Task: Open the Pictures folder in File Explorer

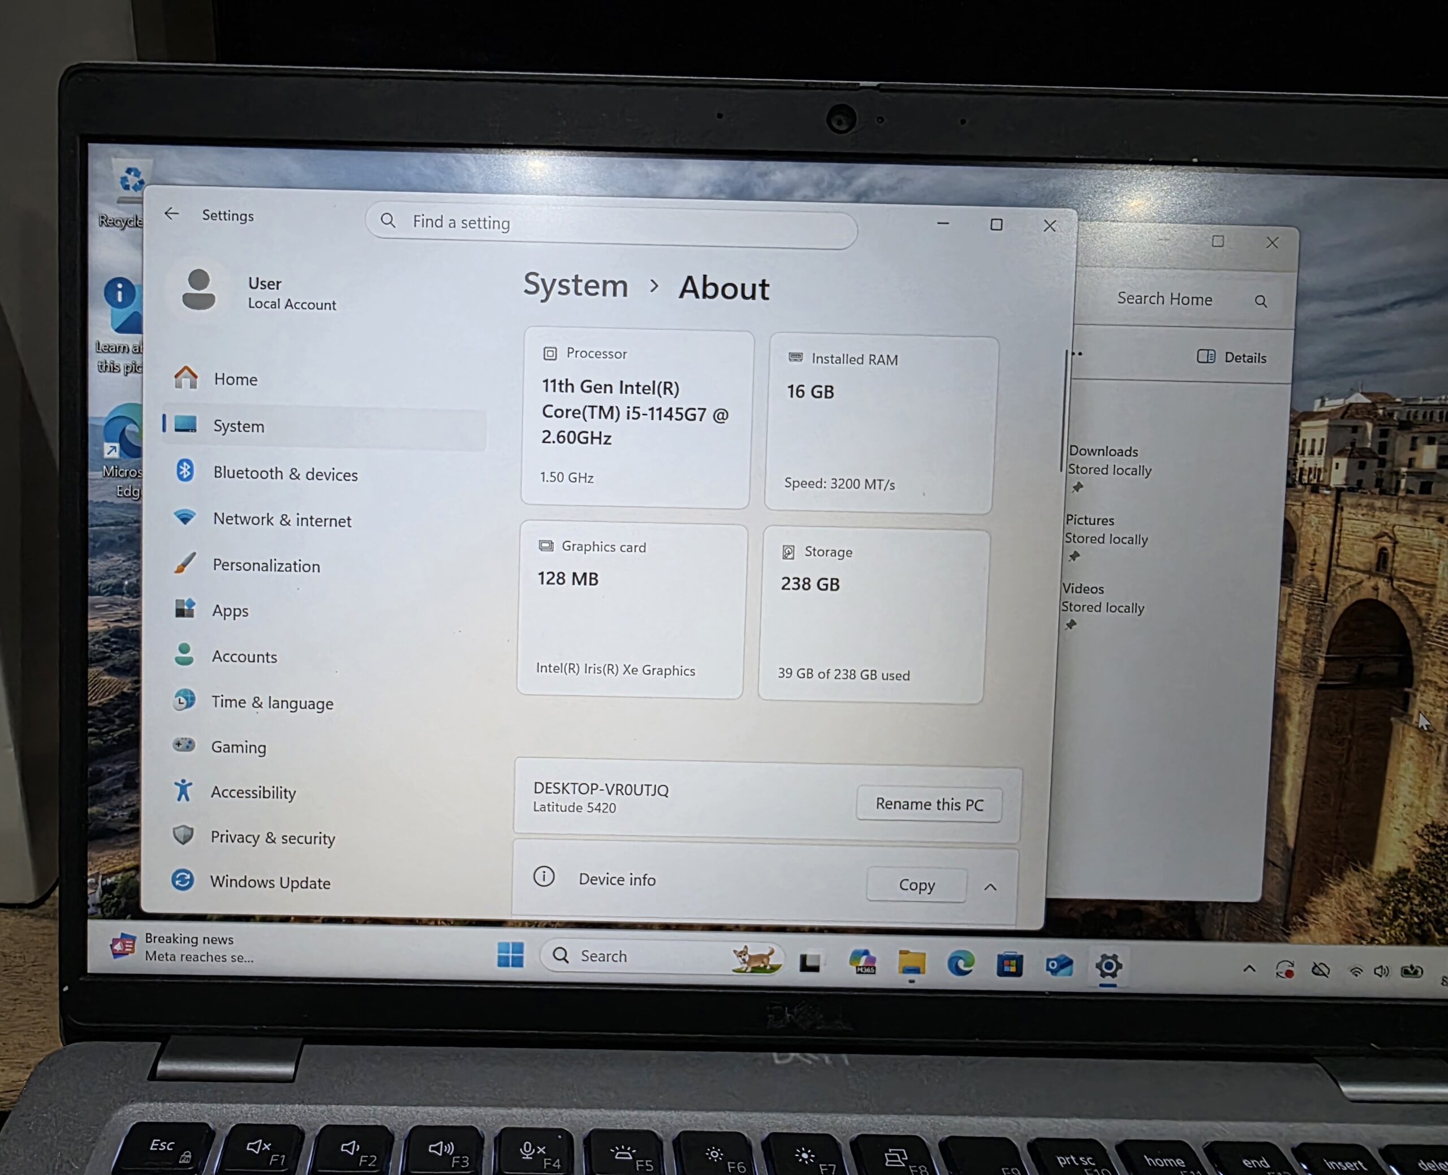Action: pyautogui.click(x=1106, y=530)
